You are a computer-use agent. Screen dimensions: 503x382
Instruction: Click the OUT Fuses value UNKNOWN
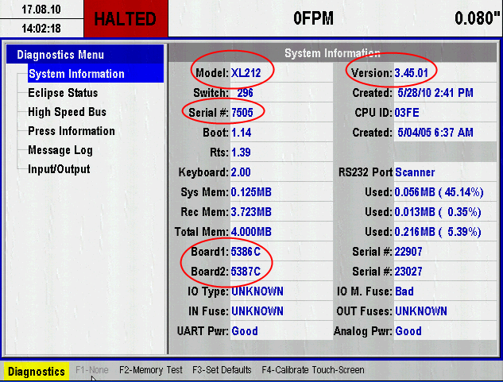[421, 311]
